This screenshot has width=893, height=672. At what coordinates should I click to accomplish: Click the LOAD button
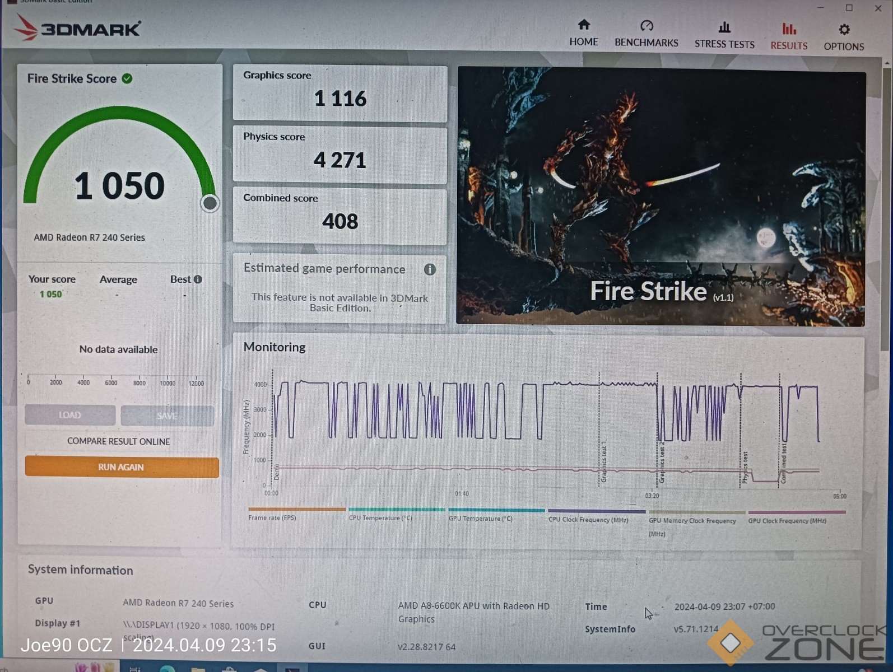70,415
